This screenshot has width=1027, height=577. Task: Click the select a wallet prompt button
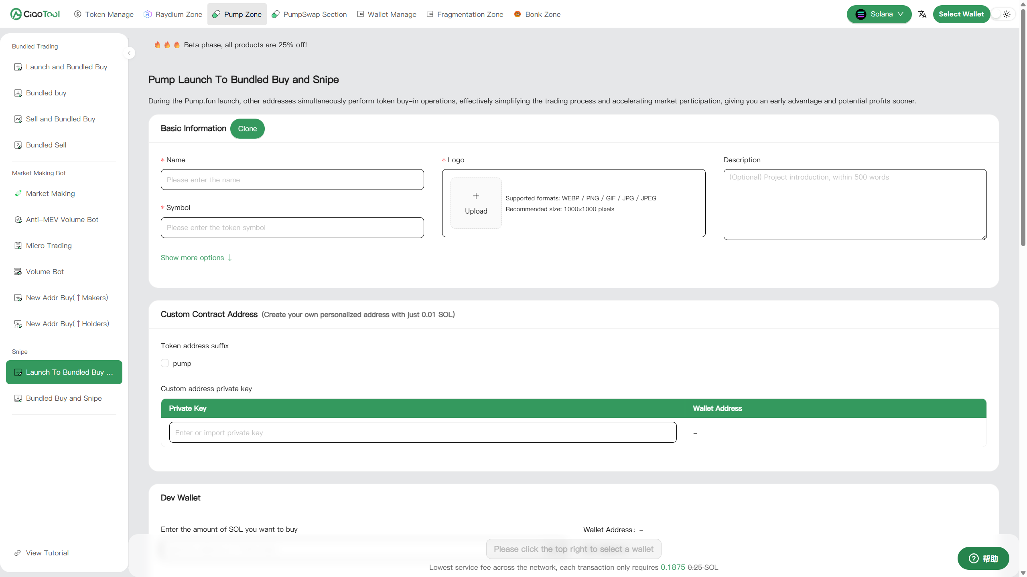pos(574,549)
